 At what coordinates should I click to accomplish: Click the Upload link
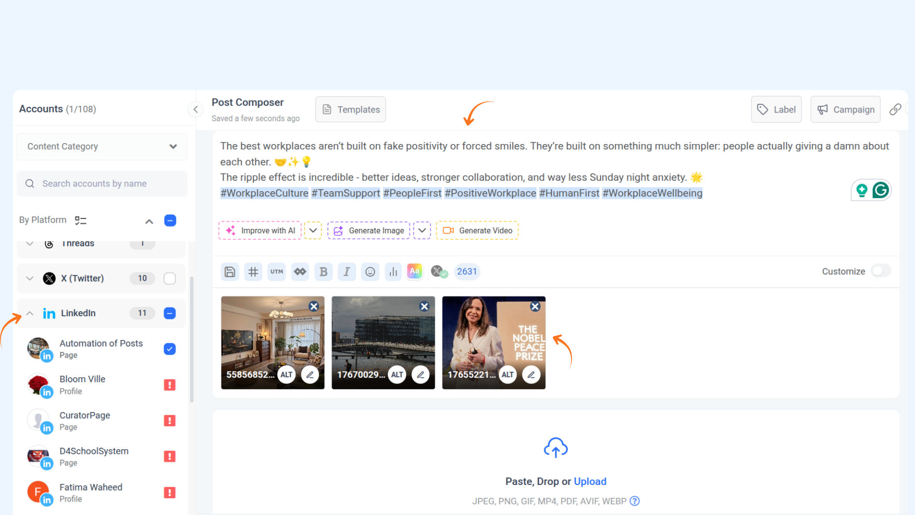coord(590,482)
